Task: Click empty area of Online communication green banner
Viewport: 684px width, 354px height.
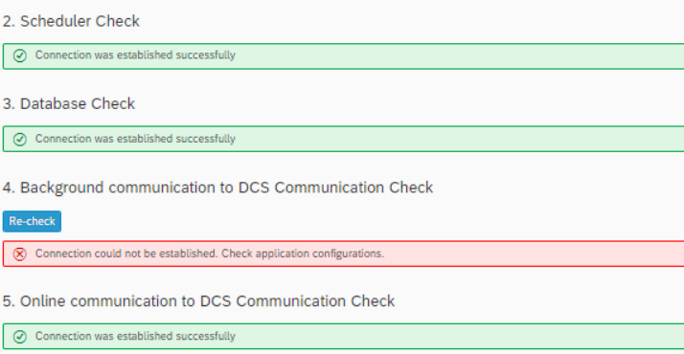Action: tap(458, 337)
